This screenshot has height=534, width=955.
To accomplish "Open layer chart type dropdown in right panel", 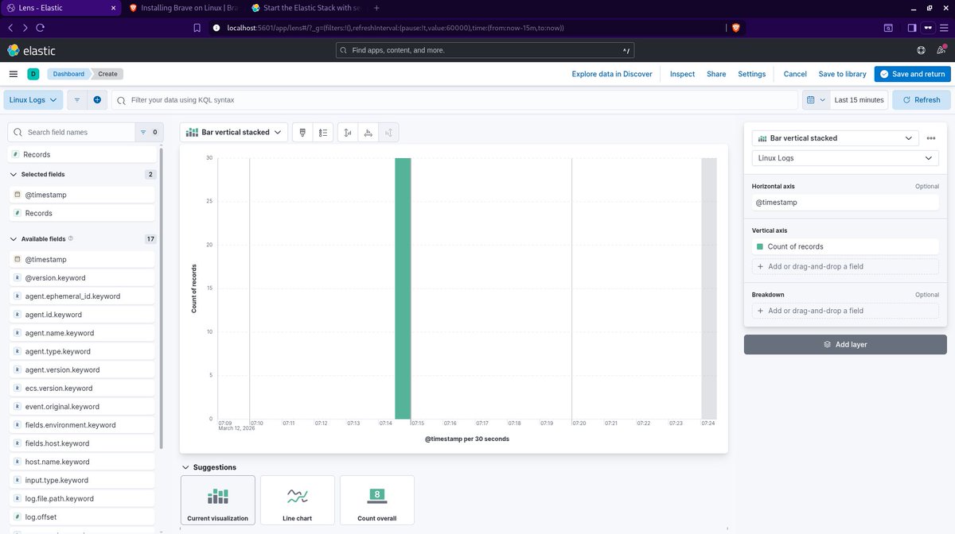I will 835,138.
